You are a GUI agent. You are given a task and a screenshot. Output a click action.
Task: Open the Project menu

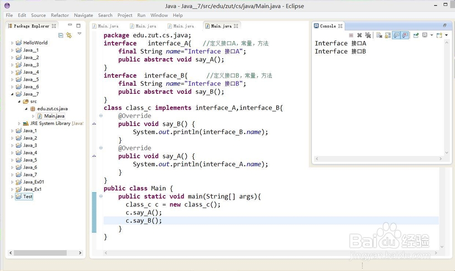pyautogui.click(x=125, y=15)
